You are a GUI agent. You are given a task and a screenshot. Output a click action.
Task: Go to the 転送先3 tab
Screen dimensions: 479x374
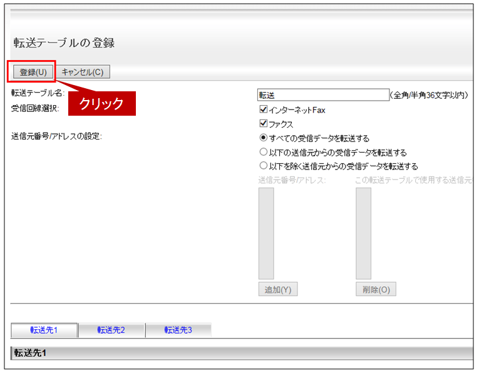pos(178,330)
